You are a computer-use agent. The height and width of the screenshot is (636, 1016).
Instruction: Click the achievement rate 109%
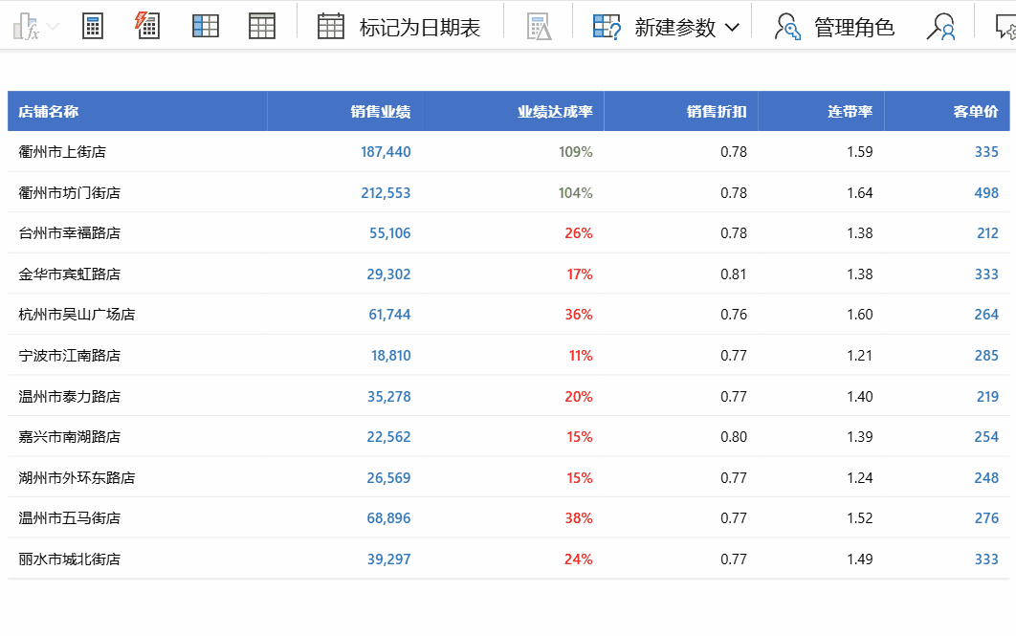click(575, 151)
